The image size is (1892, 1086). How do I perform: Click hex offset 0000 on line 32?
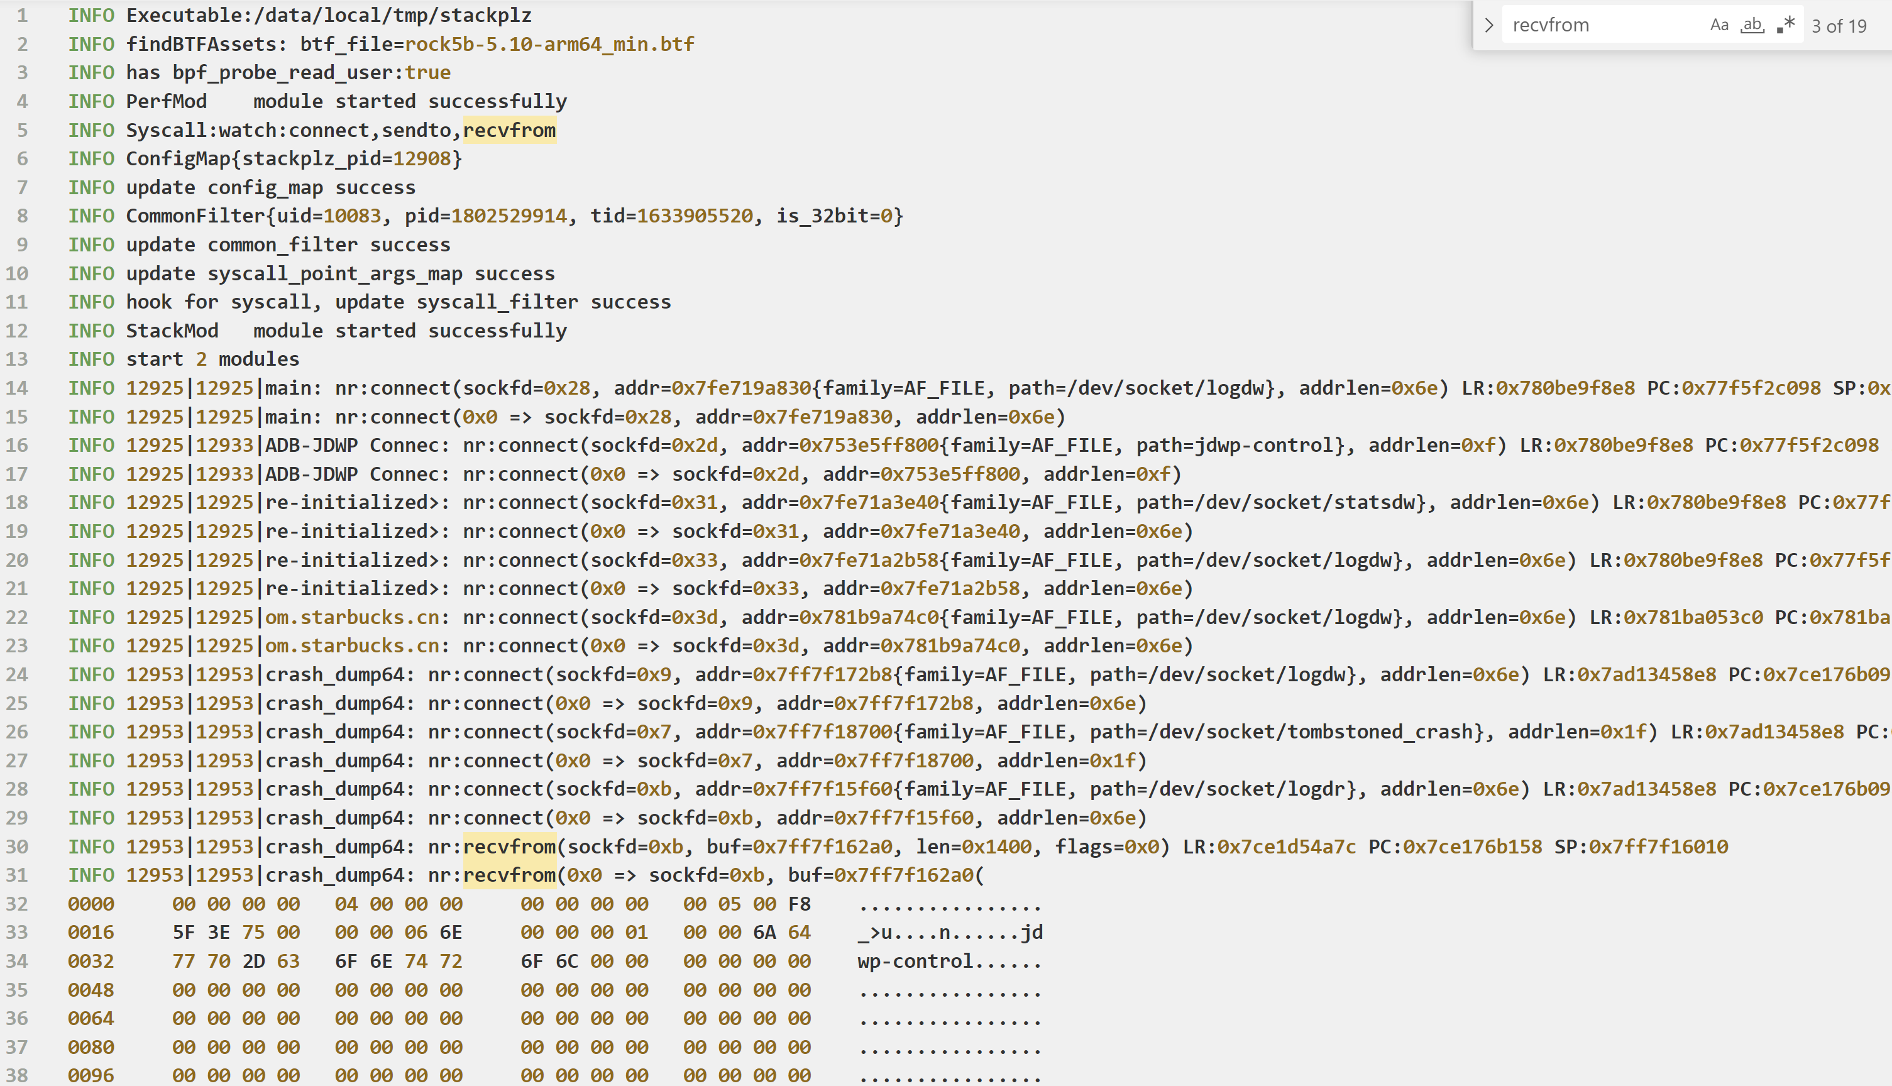91,904
